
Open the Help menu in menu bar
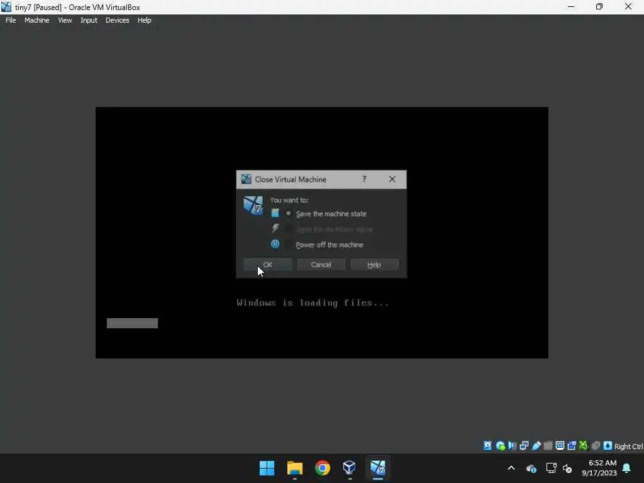pos(144,20)
